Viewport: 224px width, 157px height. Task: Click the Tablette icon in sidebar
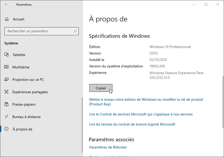[7, 55]
